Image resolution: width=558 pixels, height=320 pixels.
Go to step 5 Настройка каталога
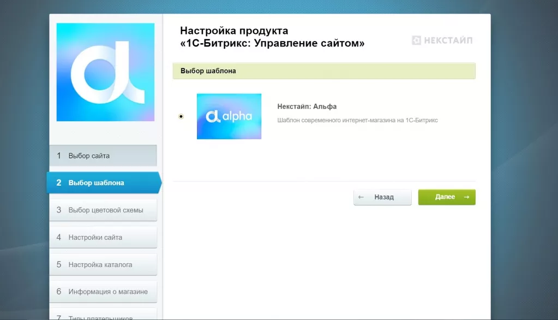point(103,264)
